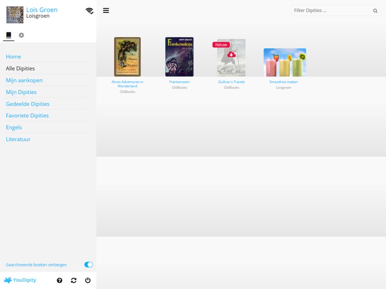Click the Smoothies maken title link
The width and height of the screenshot is (386, 289).
point(284,82)
